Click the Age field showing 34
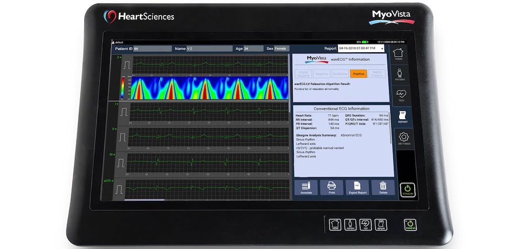The width and height of the screenshot is (508, 249). click(253, 49)
